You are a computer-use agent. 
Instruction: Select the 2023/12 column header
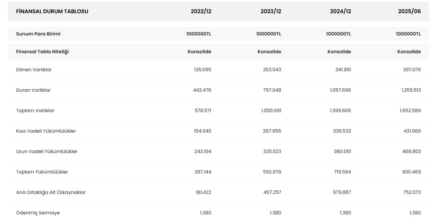[x=271, y=11]
